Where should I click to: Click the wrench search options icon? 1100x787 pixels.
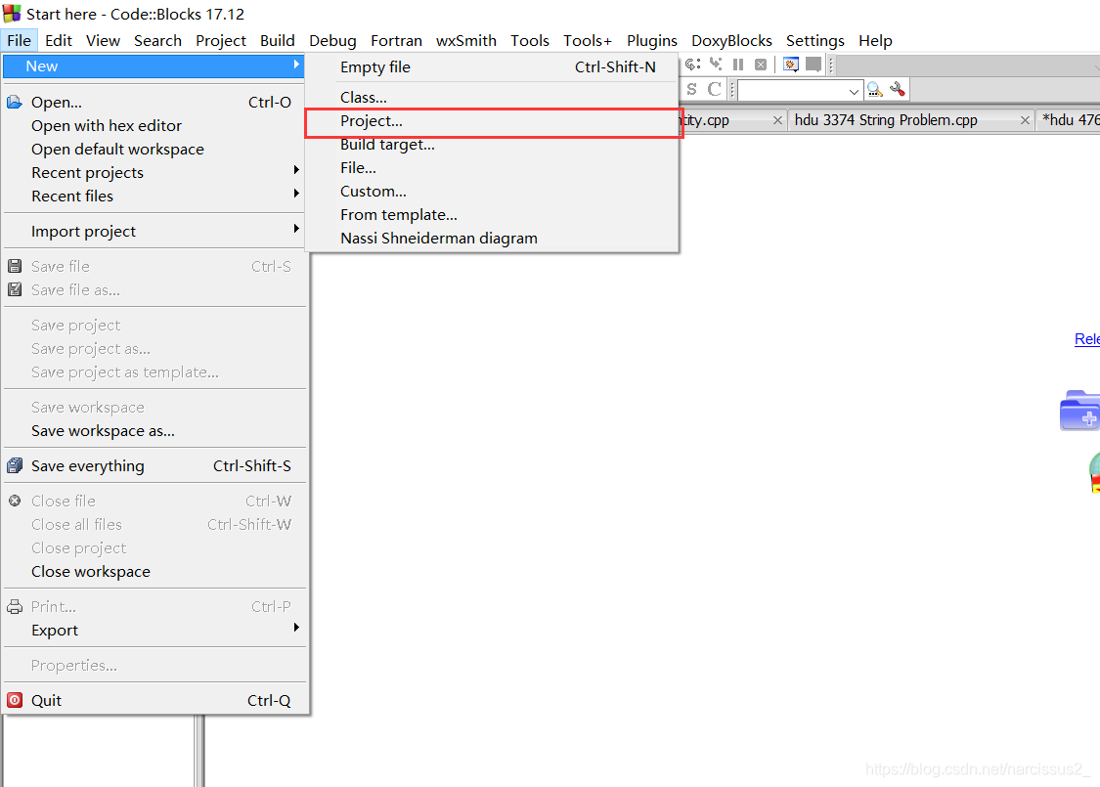(x=898, y=89)
